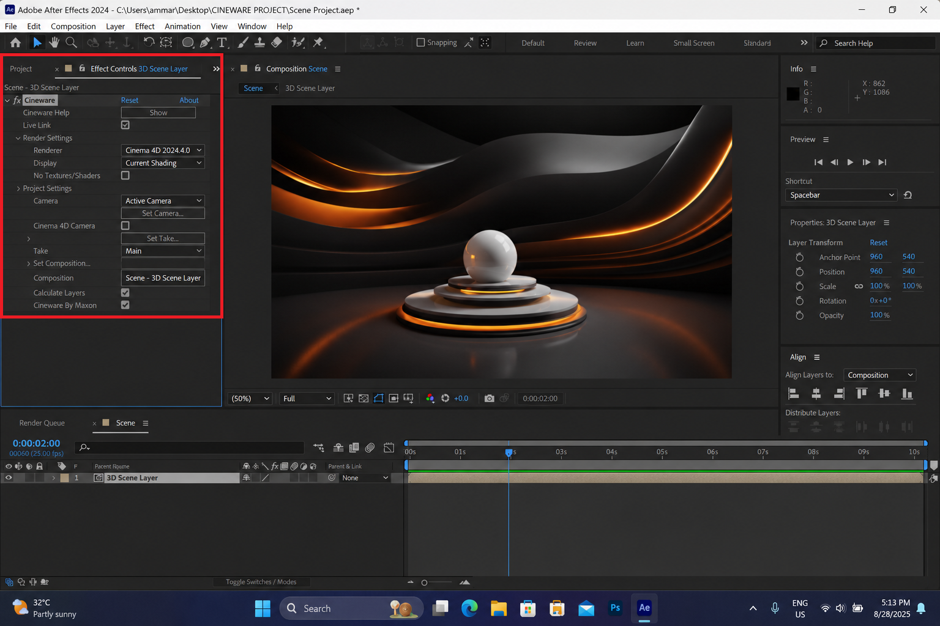The height and width of the screenshot is (626, 940).
Task: Click Reset Exposure icon in viewer
Action: [445, 398]
